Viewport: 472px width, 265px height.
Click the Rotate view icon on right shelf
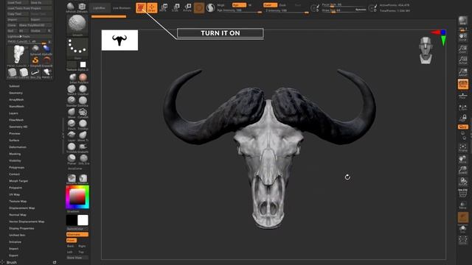(x=462, y=182)
